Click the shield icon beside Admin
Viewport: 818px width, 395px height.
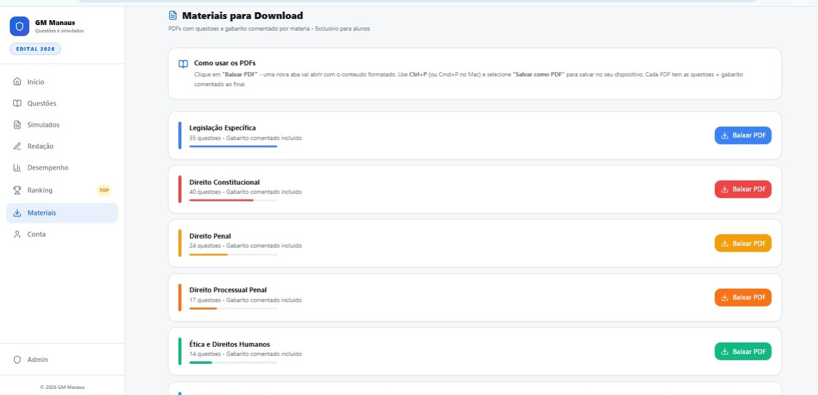click(x=17, y=360)
